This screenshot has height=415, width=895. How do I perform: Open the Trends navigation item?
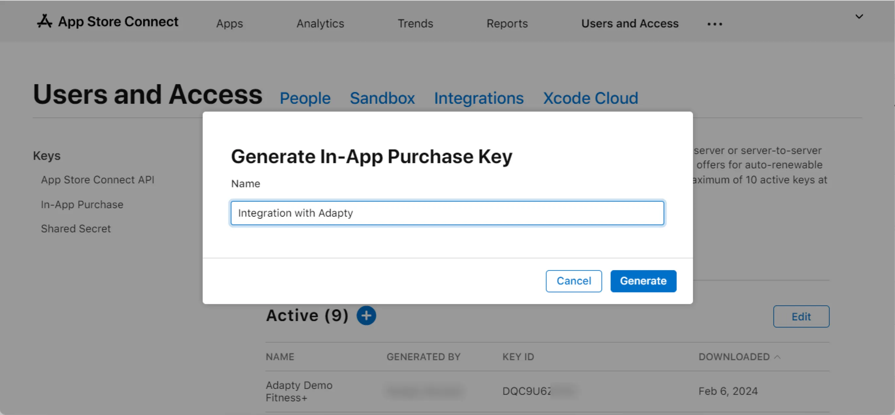tap(415, 23)
